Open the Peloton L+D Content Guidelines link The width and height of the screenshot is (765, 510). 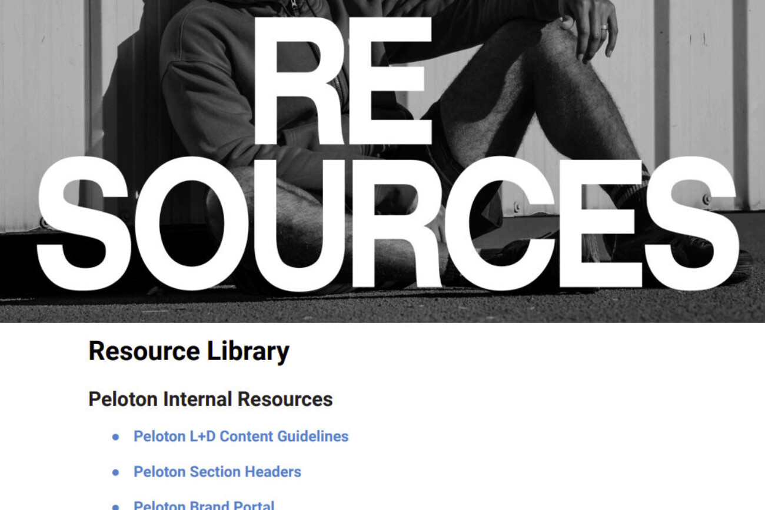pyautogui.click(x=241, y=436)
